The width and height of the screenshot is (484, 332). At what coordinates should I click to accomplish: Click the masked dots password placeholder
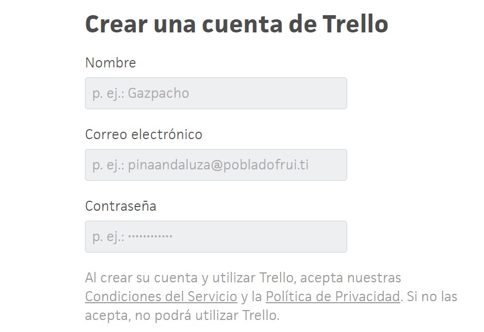click(150, 237)
